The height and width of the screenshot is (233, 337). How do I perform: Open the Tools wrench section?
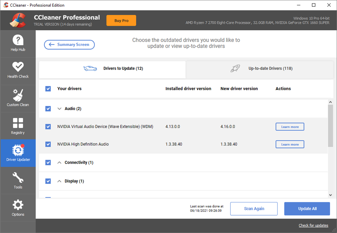coord(18,180)
